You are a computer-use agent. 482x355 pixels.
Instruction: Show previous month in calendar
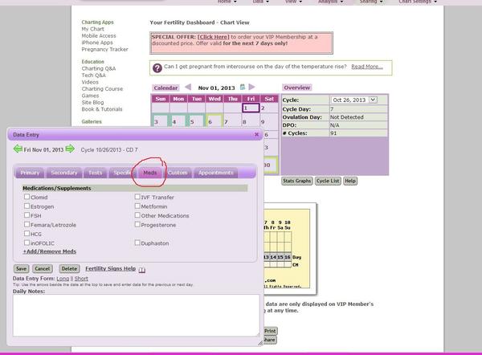pyautogui.click(x=188, y=87)
